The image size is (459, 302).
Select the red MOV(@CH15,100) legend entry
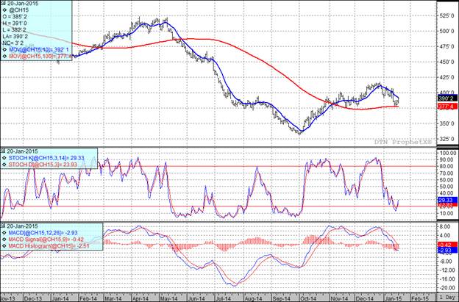[40, 56]
